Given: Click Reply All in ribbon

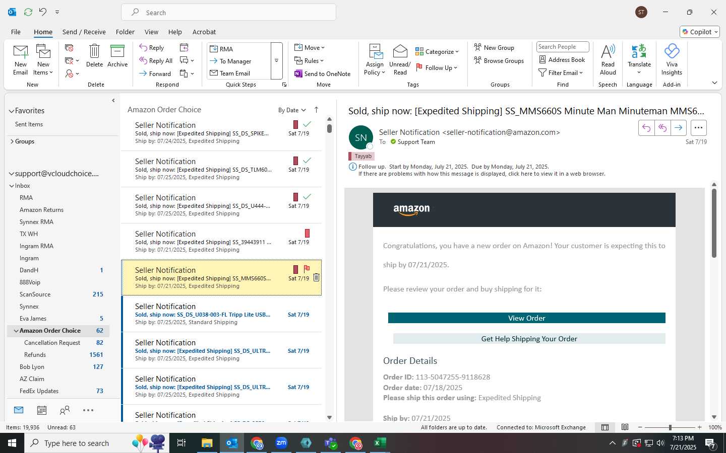Looking at the screenshot, I should [156, 60].
